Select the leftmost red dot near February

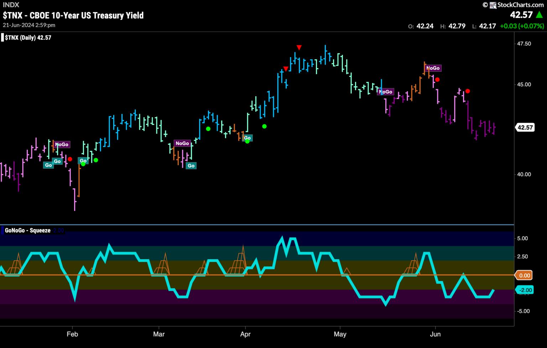point(70,159)
